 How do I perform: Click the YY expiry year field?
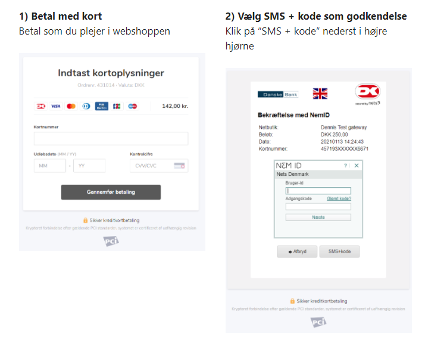89,166
